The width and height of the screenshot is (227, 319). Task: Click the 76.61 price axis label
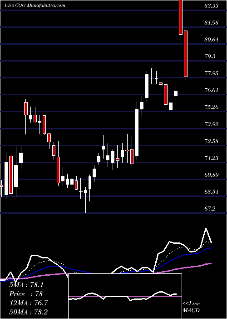point(212,90)
